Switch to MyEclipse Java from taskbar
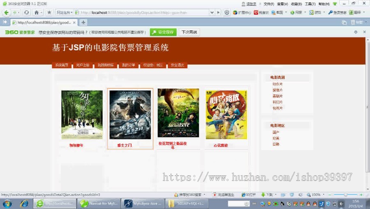The width and height of the screenshot is (370, 209). click(143, 204)
